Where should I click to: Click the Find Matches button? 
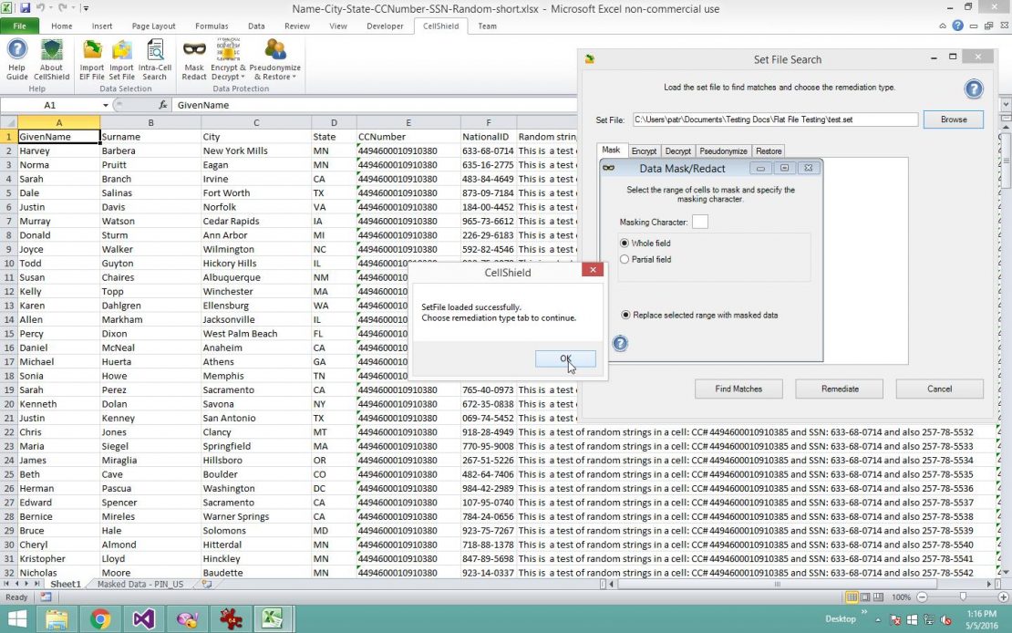pos(738,389)
